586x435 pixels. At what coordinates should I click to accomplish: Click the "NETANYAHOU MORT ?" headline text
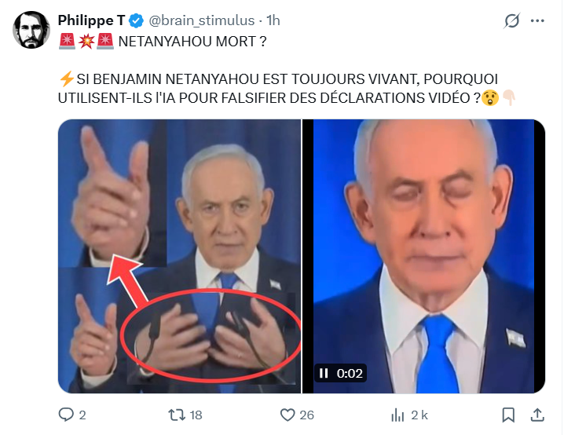[x=192, y=41]
